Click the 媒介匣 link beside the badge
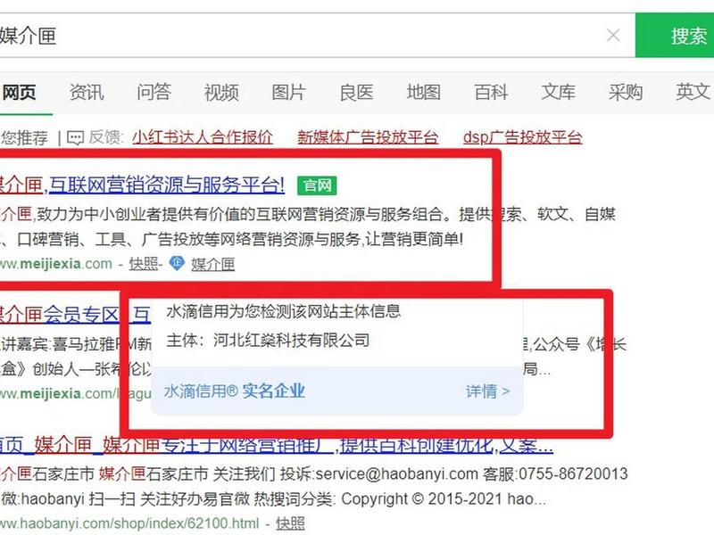The width and height of the screenshot is (714, 535). click(212, 264)
